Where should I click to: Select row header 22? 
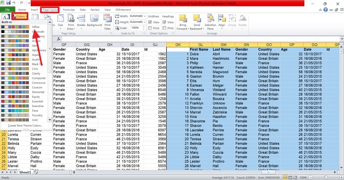click(4, 143)
